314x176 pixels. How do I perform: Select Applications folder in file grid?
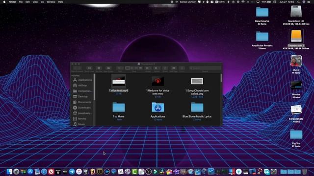(x=158, y=107)
